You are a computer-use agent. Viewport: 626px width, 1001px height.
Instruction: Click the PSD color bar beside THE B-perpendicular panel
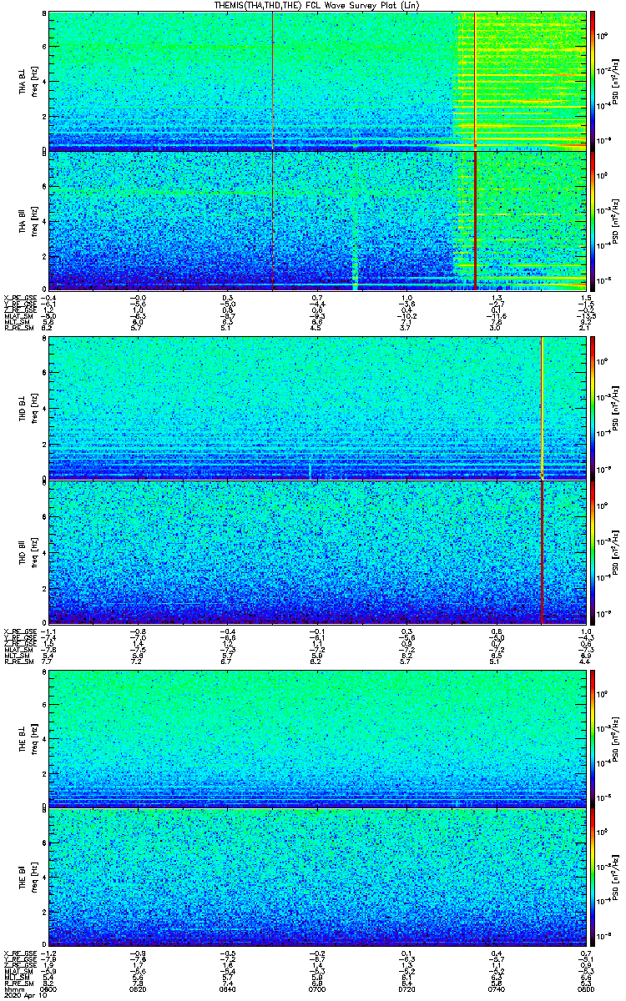click(x=593, y=737)
